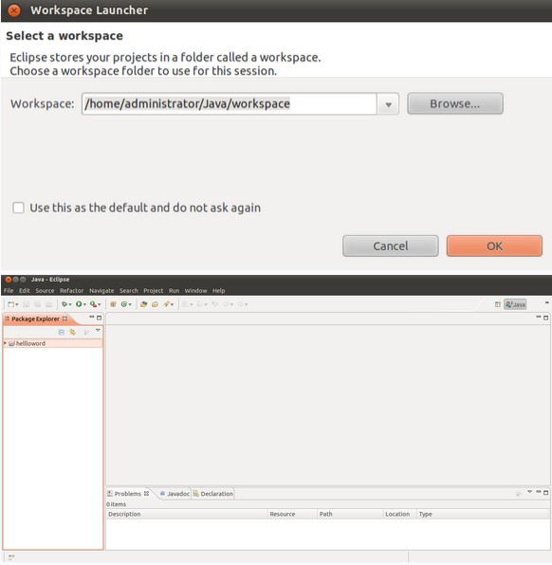Click Cancel in Workspace Launcher
Screen dimensions: 552x565
(x=391, y=246)
